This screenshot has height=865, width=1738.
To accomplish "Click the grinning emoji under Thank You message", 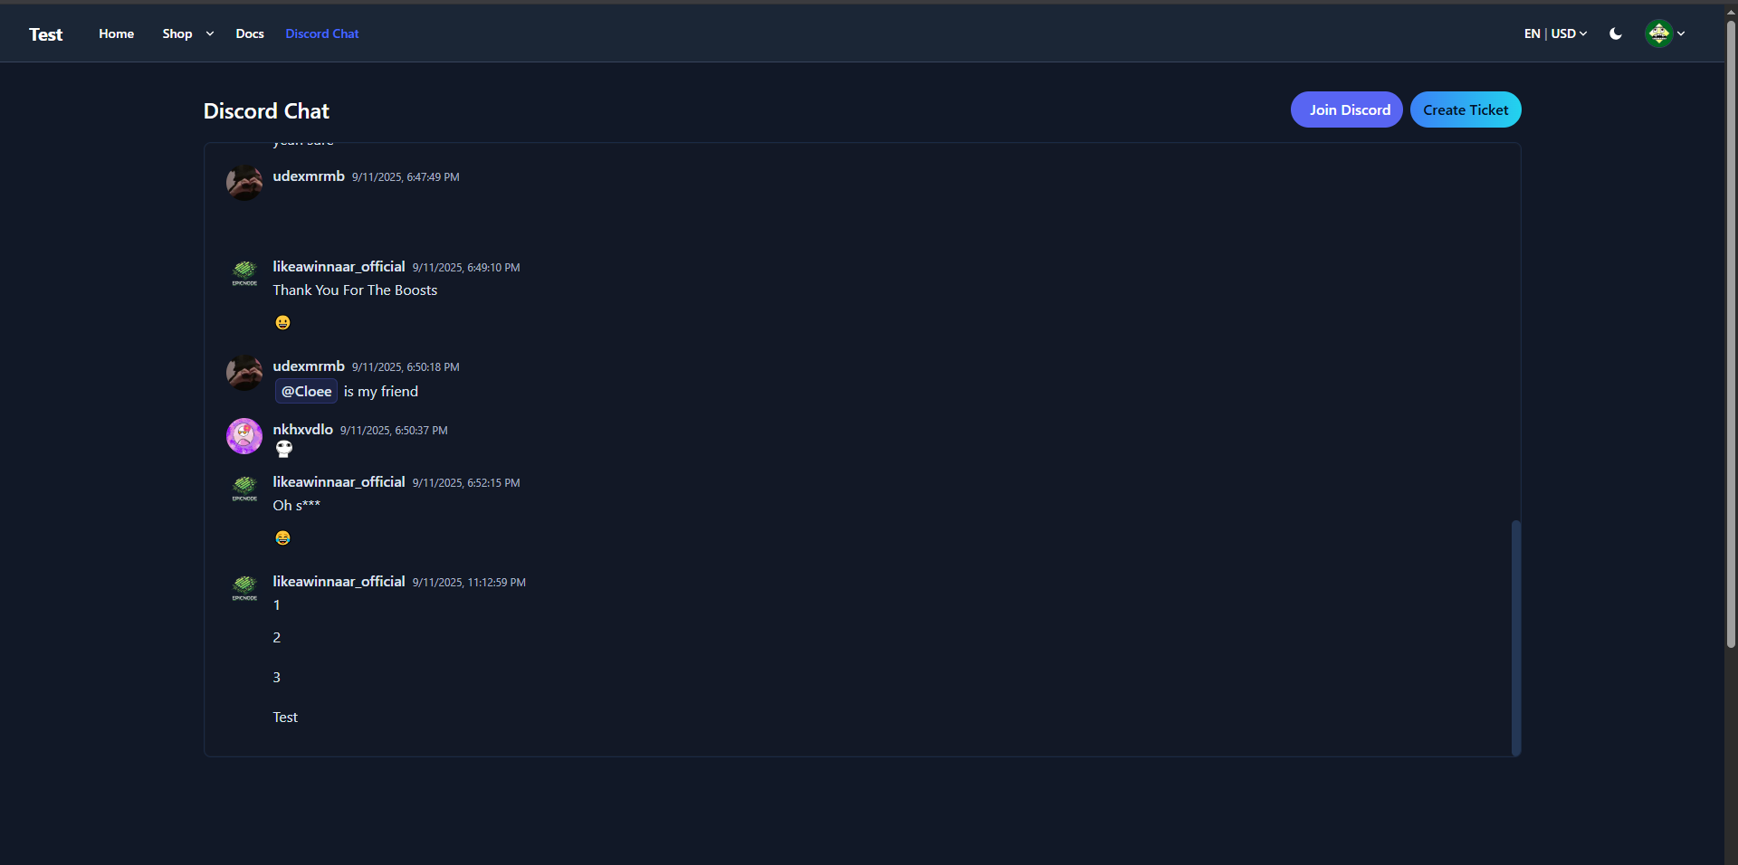I will point(282,322).
